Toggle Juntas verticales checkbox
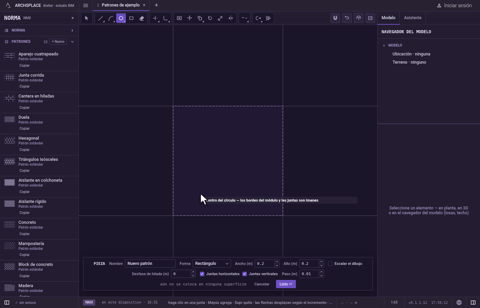Image resolution: width=480 pixels, height=308 pixels. tap(244, 274)
